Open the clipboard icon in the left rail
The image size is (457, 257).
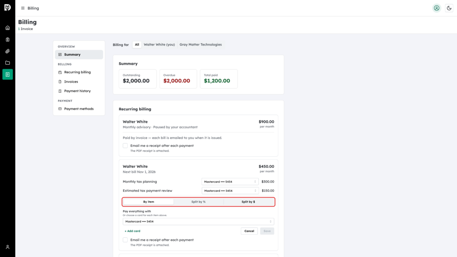[8, 40]
